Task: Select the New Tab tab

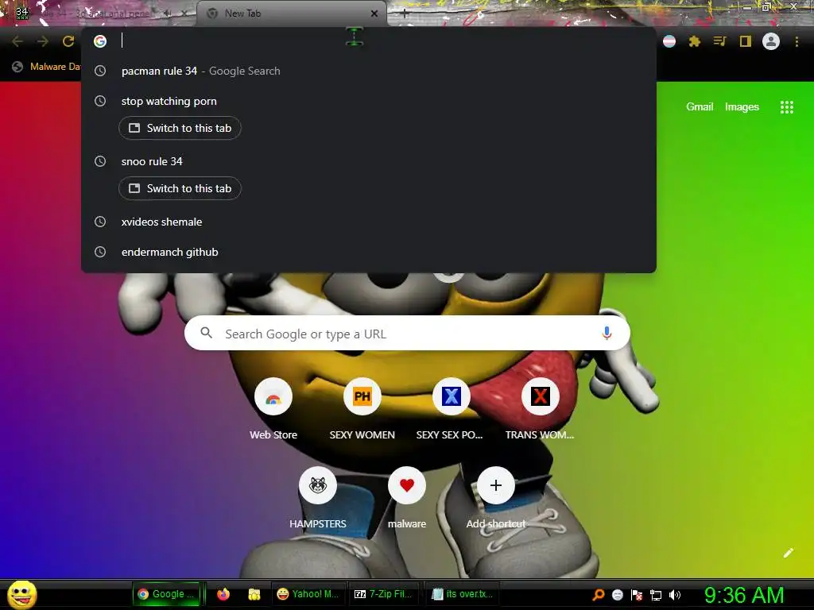Action: click(x=291, y=14)
